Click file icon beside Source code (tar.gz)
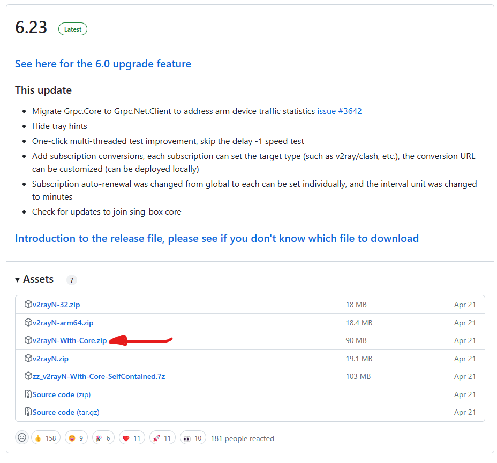This screenshot has width=497, height=463. tap(28, 412)
